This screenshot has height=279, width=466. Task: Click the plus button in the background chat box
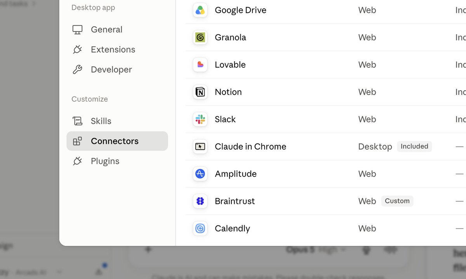point(148,250)
